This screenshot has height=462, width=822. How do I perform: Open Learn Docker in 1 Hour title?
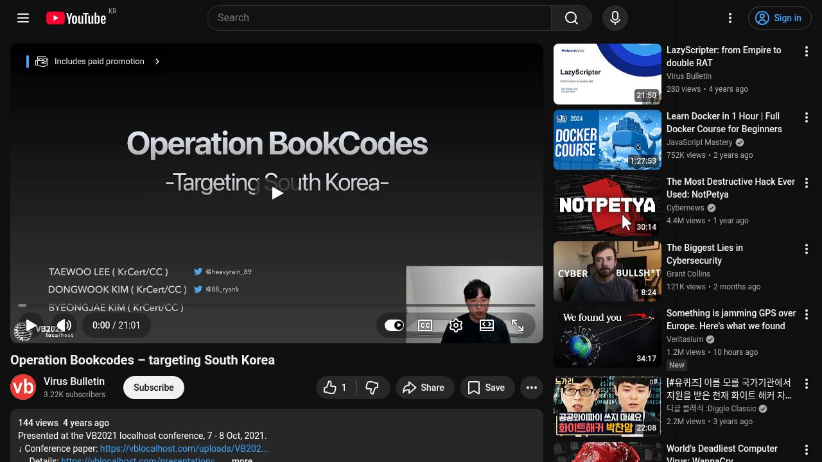point(724,123)
